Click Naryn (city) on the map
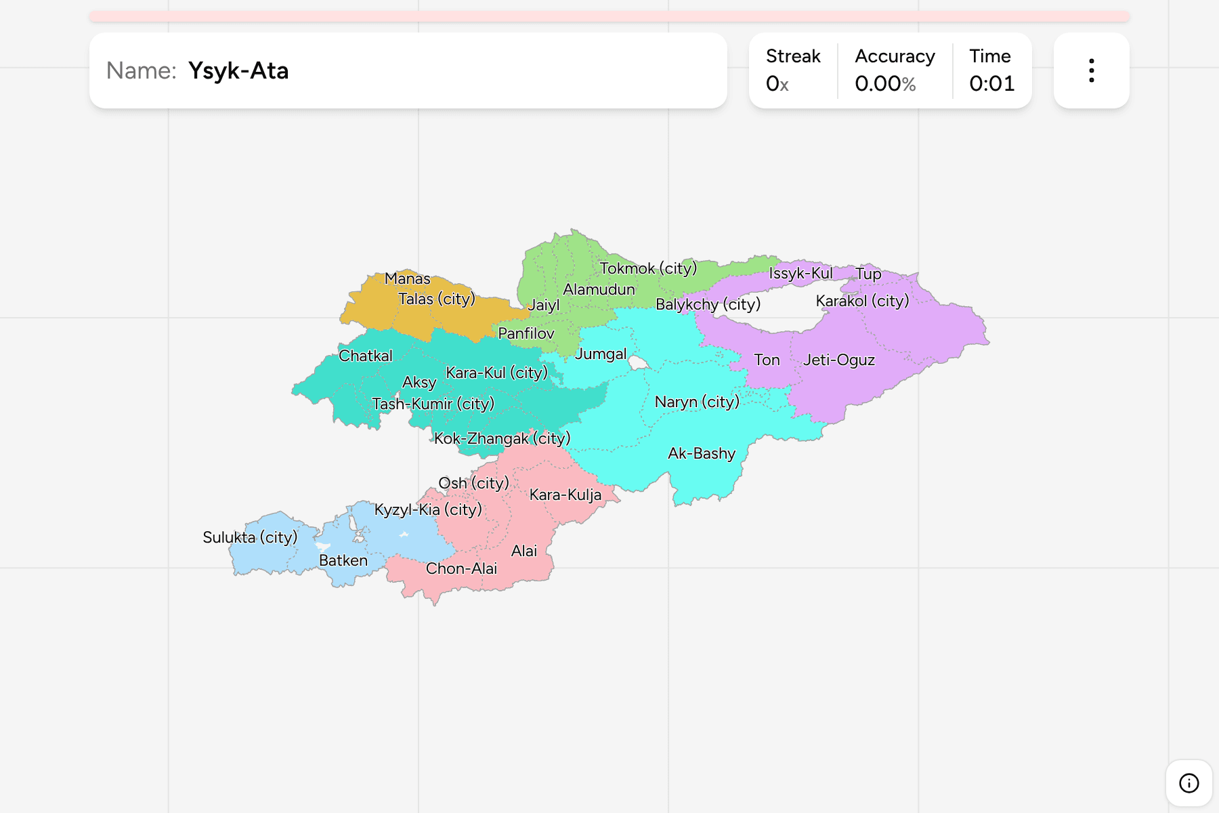 coord(697,402)
